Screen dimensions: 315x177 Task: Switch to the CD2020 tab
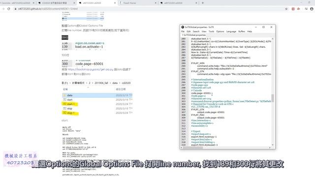(55, 3)
